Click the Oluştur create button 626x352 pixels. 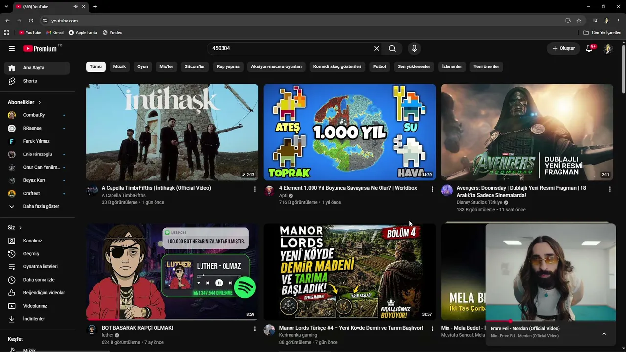[x=563, y=48]
